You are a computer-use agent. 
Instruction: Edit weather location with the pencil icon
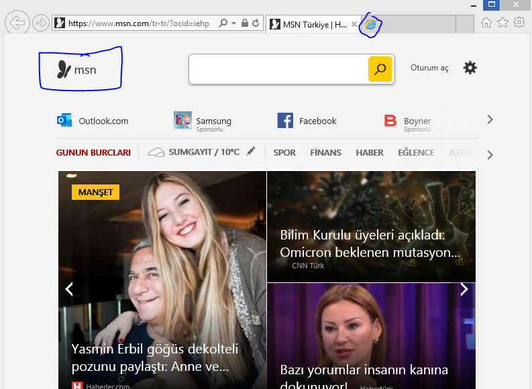[x=251, y=152]
